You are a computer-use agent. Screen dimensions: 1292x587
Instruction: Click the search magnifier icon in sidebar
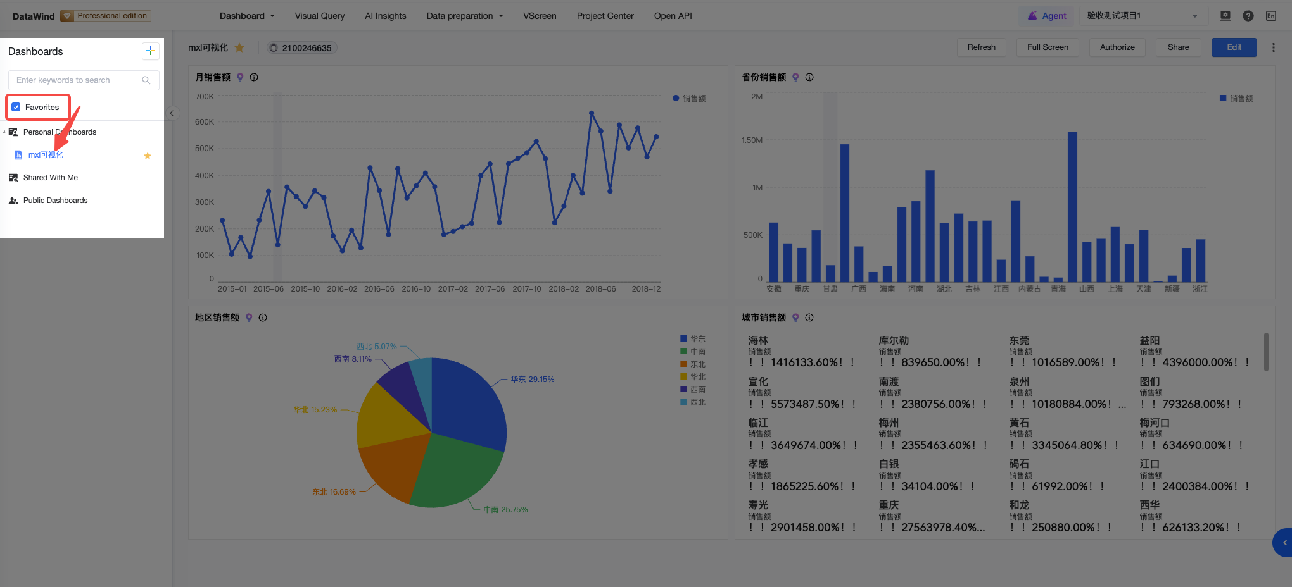click(146, 80)
